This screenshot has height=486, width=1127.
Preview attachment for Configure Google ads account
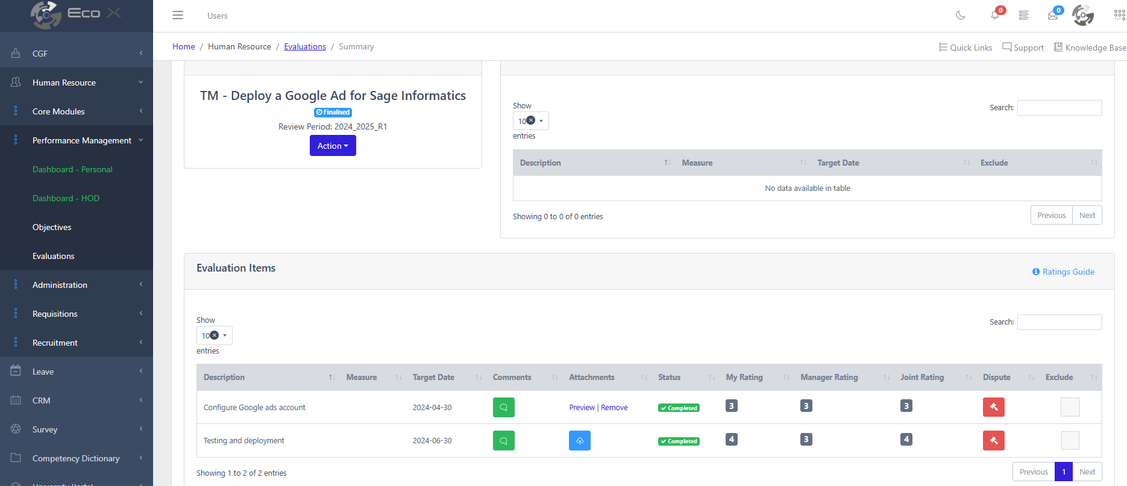point(582,408)
